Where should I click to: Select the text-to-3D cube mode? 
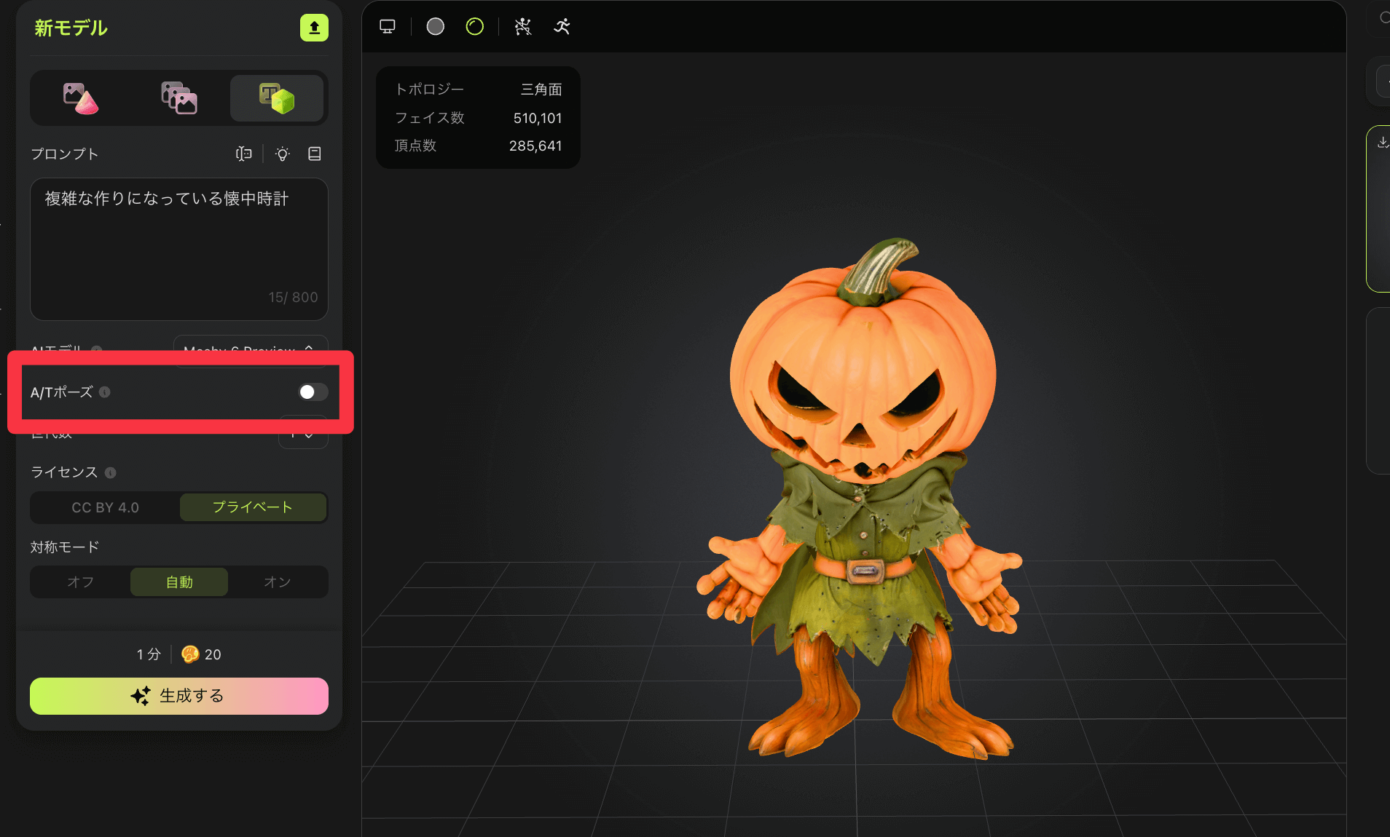click(277, 98)
